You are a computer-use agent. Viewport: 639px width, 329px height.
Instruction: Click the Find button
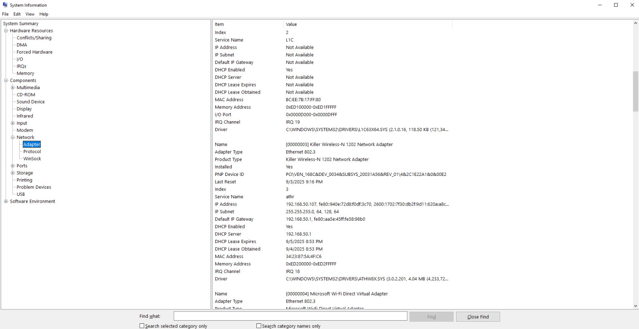click(x=431, y=317)
